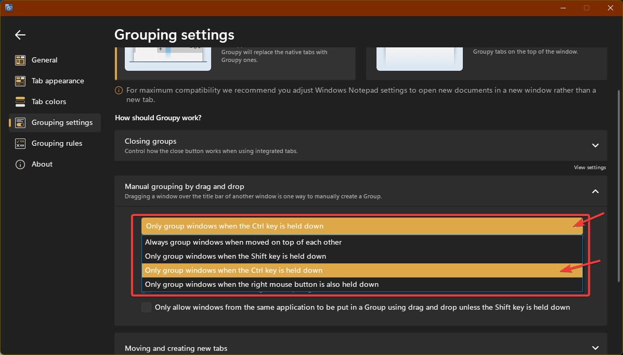Click the General sidebar icon
The height and width of the screenshot is (355, 623).
click(x=20, y=60)
